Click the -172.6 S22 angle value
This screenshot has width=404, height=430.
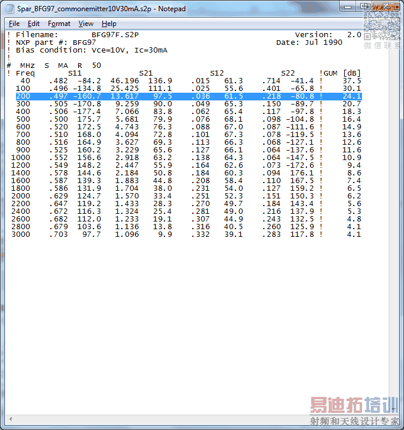tap(300, 165)
